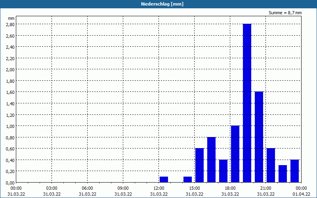Screen dimensions: 317x198
Task: Click the 1,00 y-axis value label
Action: (x=11, y=126)
